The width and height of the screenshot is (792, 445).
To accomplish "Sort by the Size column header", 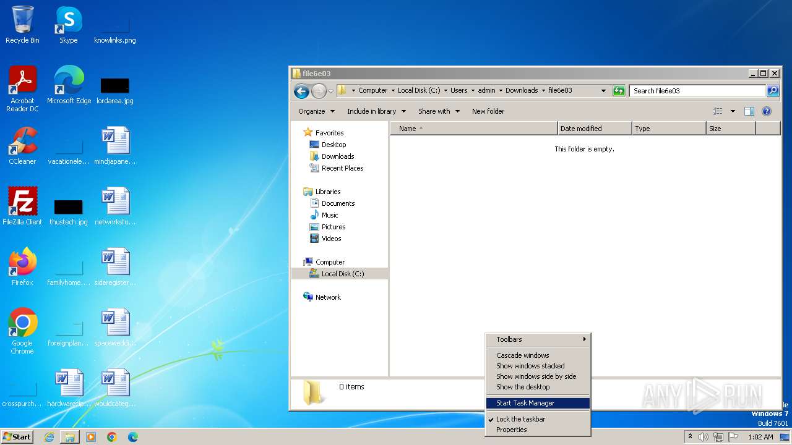I will pyautogui.click(x=731, y=129).
